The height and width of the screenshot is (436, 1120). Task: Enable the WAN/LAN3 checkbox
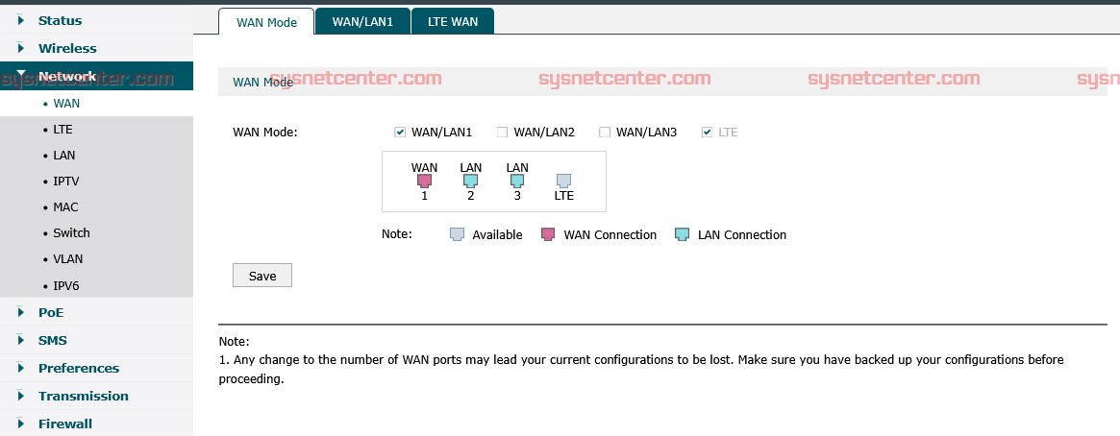pos(605,132)
